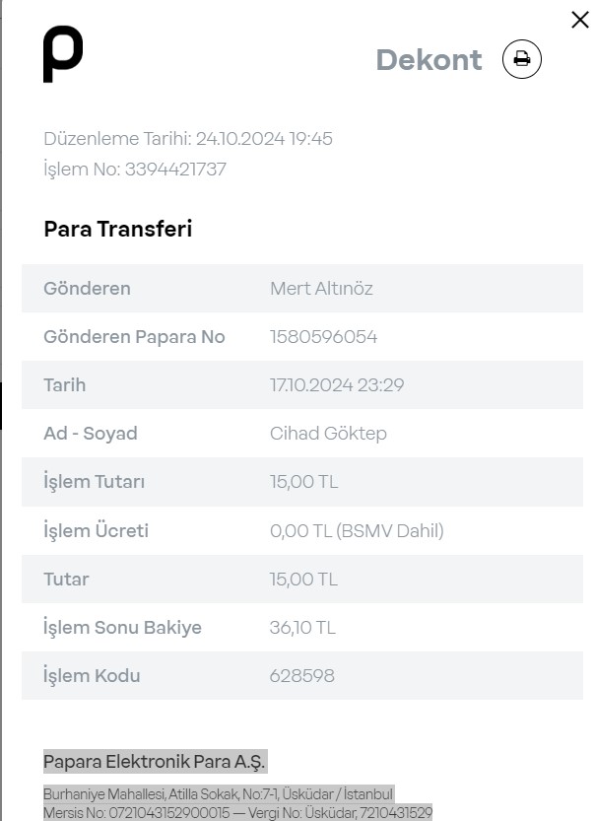Click the Dekont heading text

(x=429, y=60)
